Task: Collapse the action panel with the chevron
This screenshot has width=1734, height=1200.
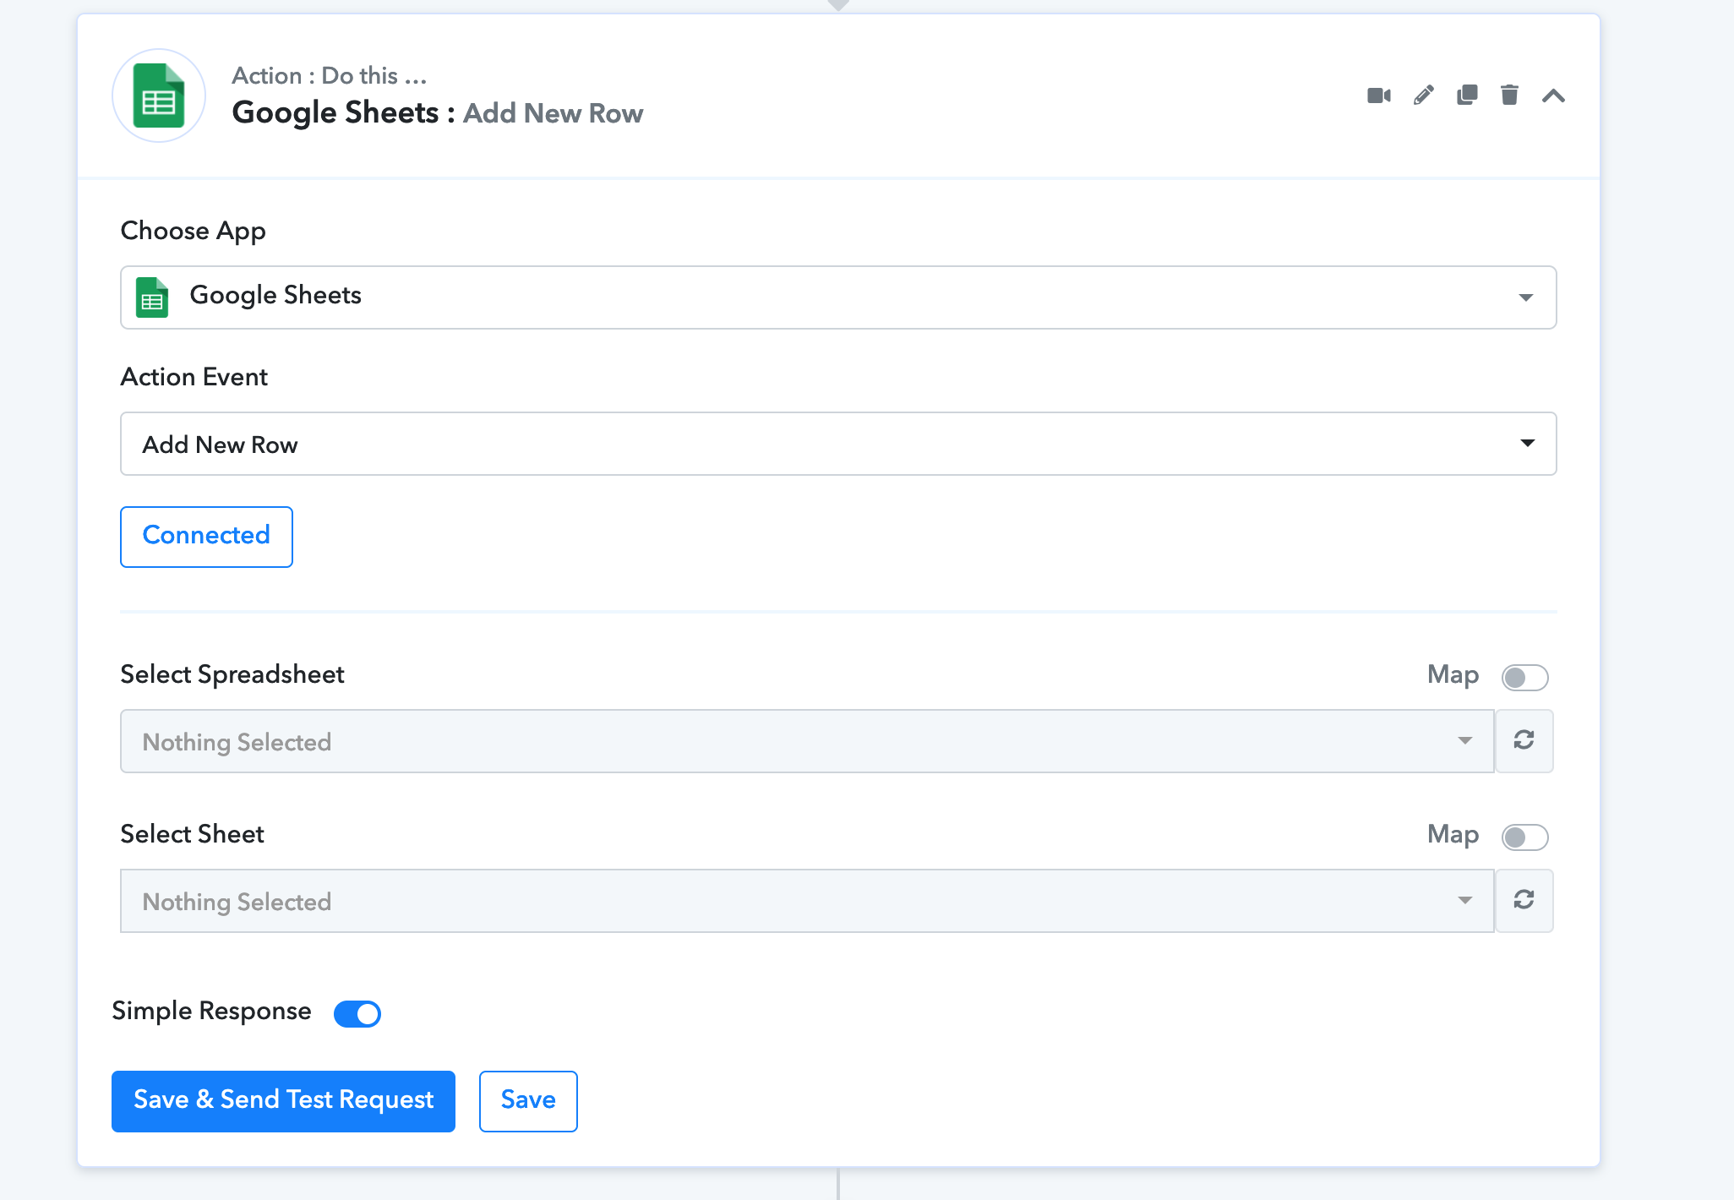Action: coord(1553,95)
